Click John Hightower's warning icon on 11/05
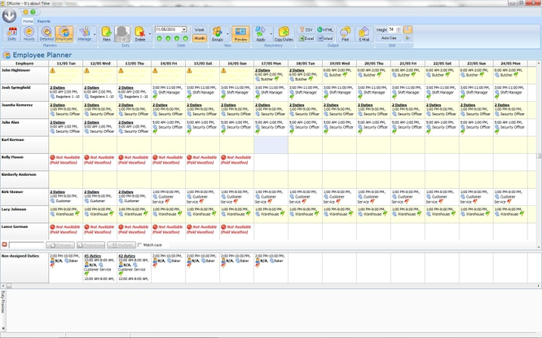The width and height of the screenshot is (542, 338). (52, 70)
